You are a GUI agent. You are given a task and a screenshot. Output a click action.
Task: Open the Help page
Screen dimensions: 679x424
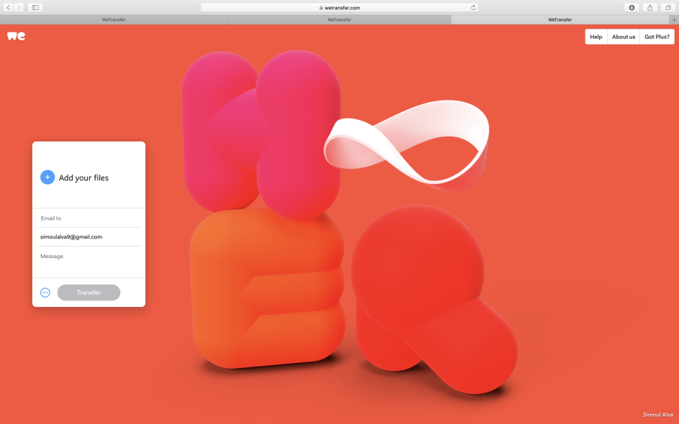(x=596, y=36)
